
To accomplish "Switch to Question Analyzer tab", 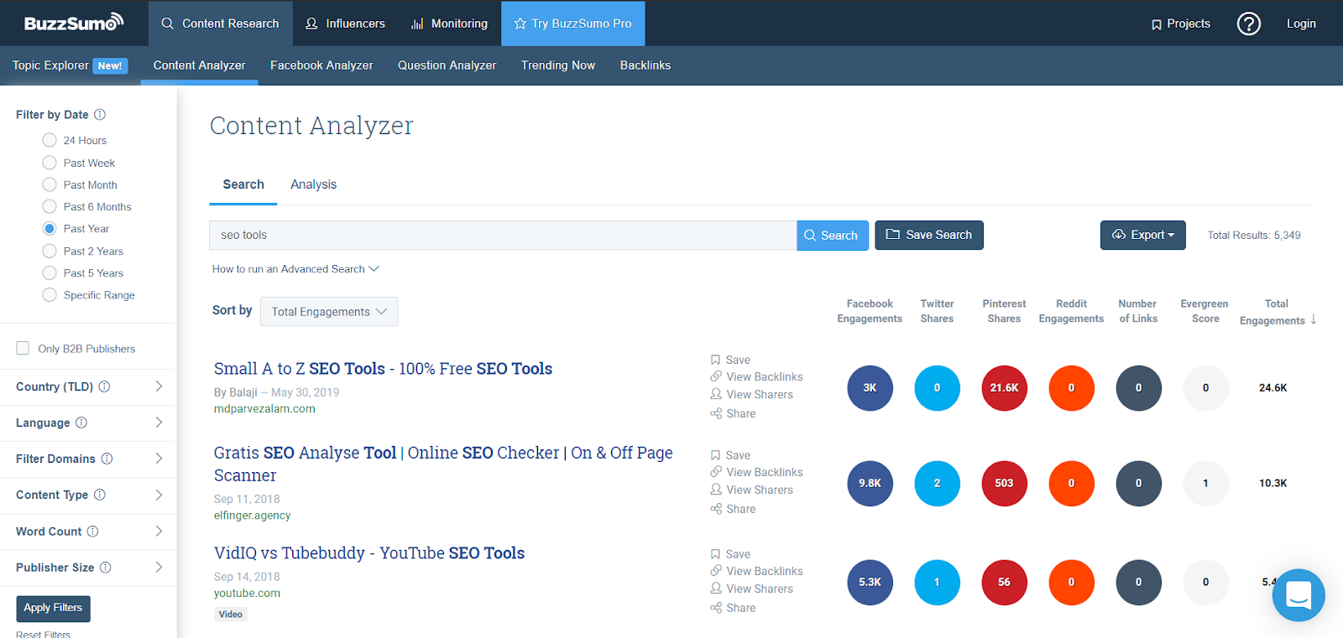I will click(x=447, y=65).
